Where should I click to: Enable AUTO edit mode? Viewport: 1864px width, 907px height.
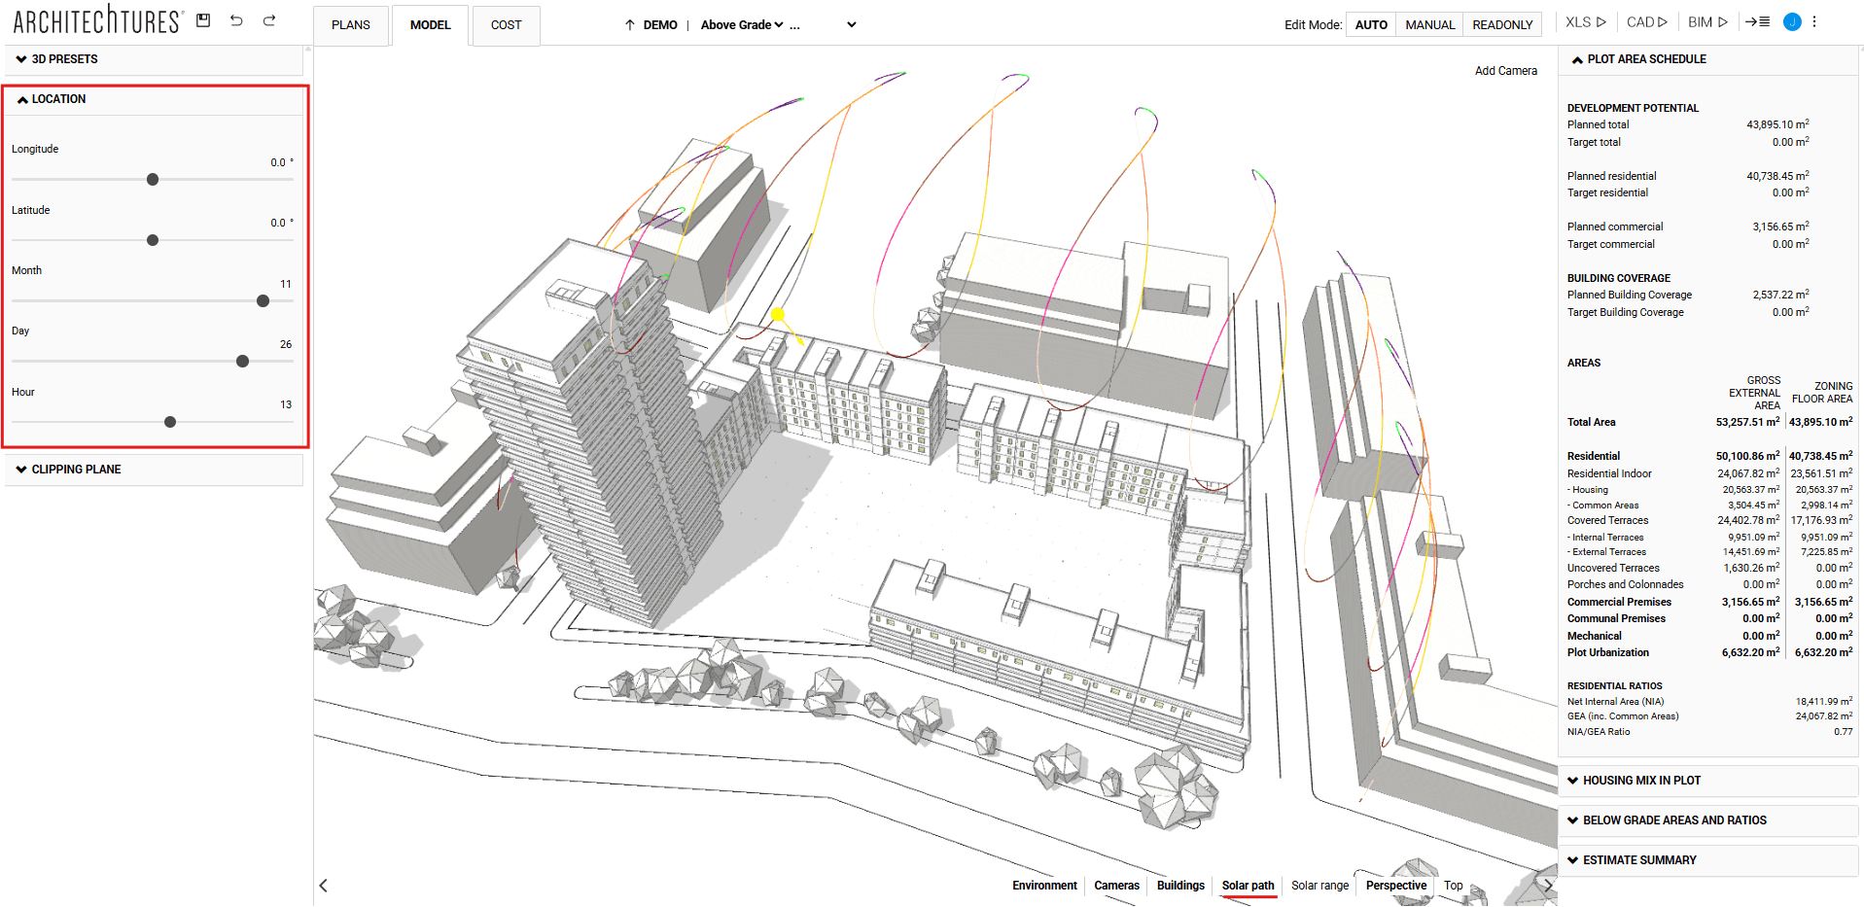click(1370, 24)
